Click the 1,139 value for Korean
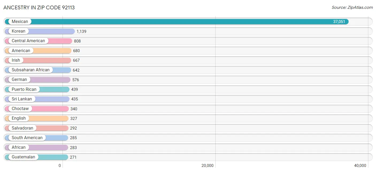Screen dimensions: 376x172 [80, 31]
